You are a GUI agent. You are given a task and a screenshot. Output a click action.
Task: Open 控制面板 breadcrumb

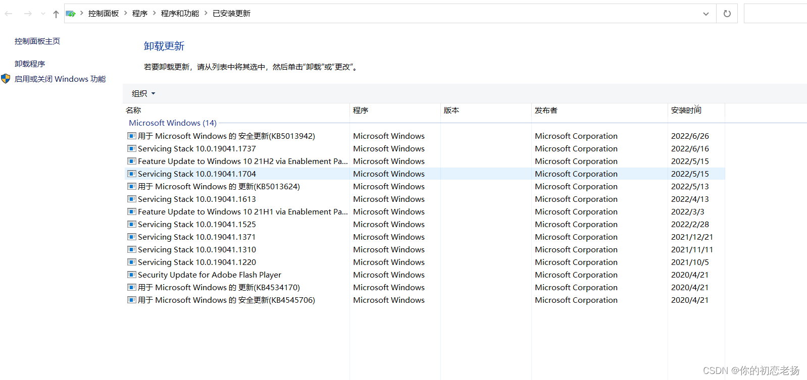[103, 14]
